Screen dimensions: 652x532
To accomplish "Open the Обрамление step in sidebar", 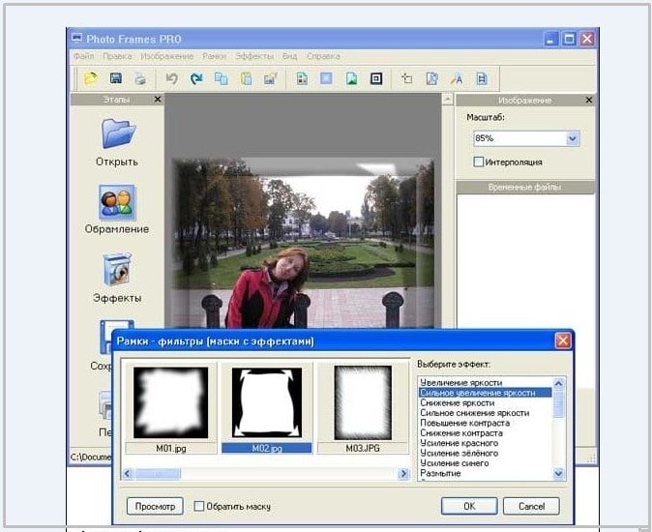I will coord(117,203).
